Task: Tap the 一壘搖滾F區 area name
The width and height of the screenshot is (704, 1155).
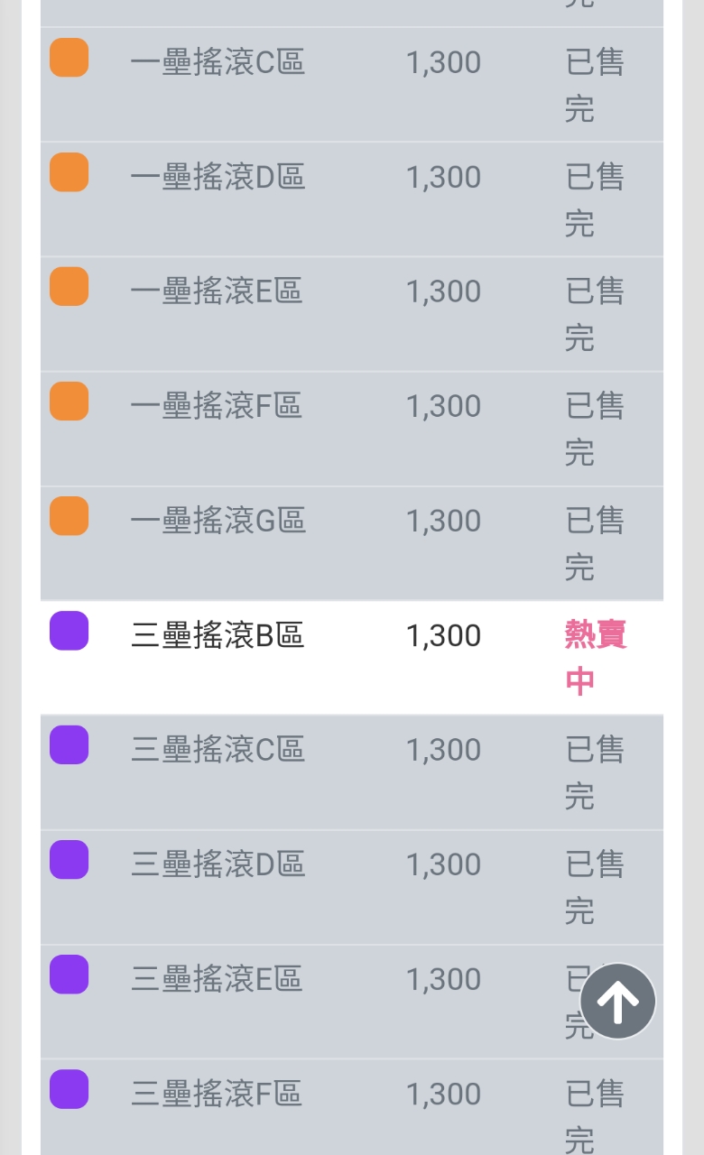Action: (x=216, y=406)
